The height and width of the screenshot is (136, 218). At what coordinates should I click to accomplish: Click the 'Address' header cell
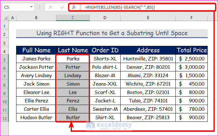click(148, 50)
